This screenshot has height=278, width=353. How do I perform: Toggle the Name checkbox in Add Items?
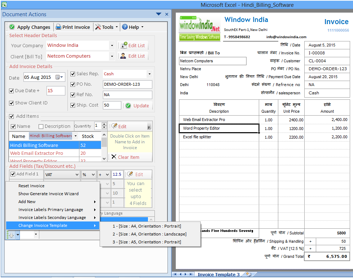pos(13,126)
